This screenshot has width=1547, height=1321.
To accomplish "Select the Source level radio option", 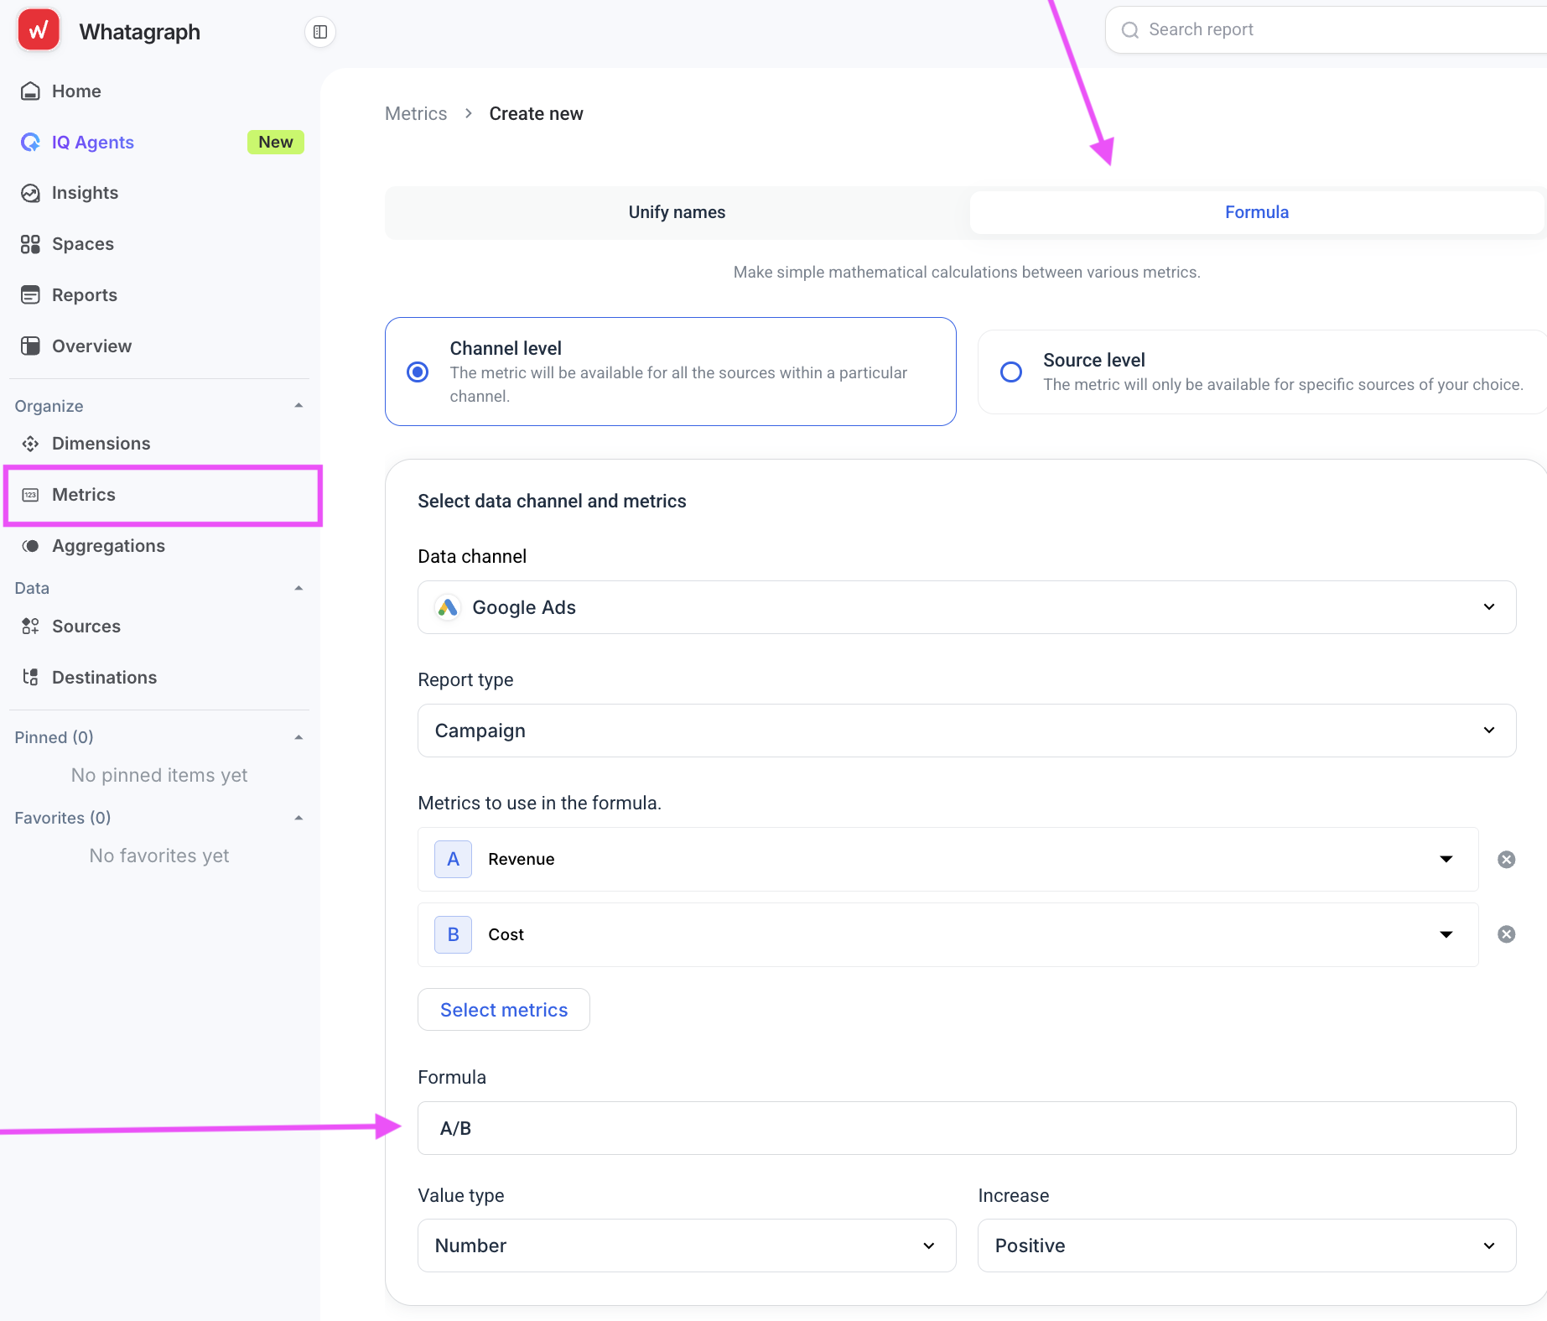I will [1011, 372].
